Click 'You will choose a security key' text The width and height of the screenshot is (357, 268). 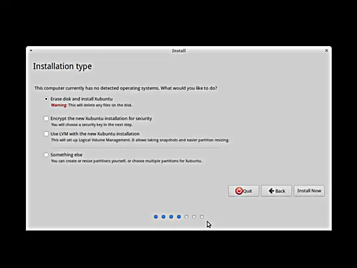92,125
